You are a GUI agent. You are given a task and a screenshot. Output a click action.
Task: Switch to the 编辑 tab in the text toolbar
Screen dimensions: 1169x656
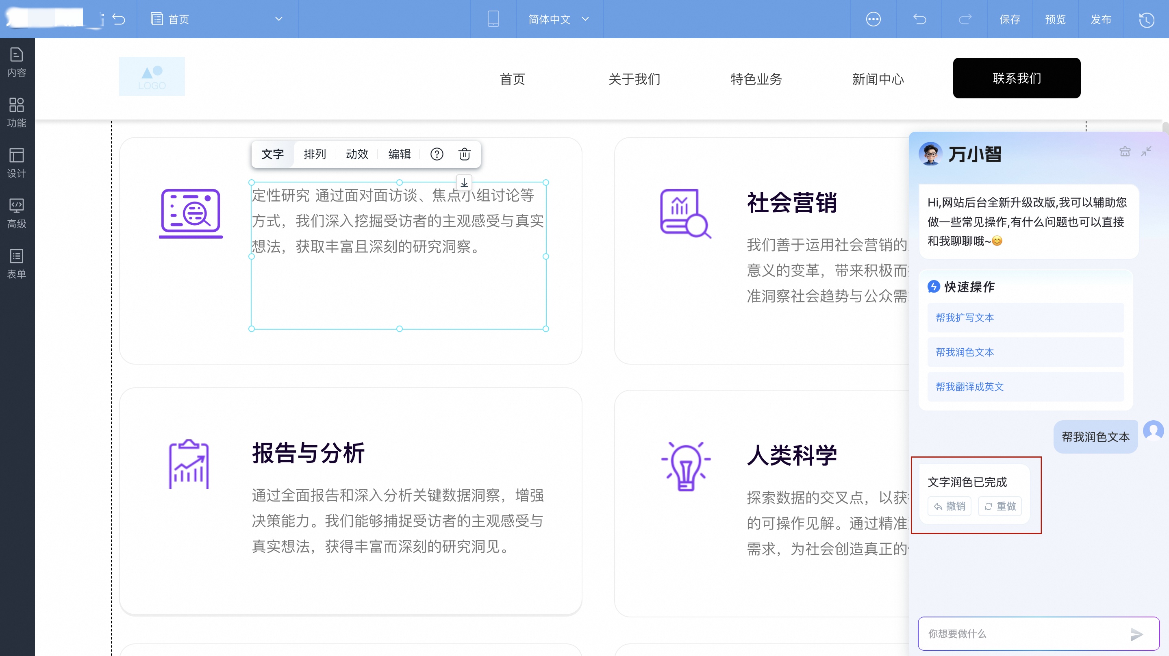pyautogui.click(x=399, y=154)
